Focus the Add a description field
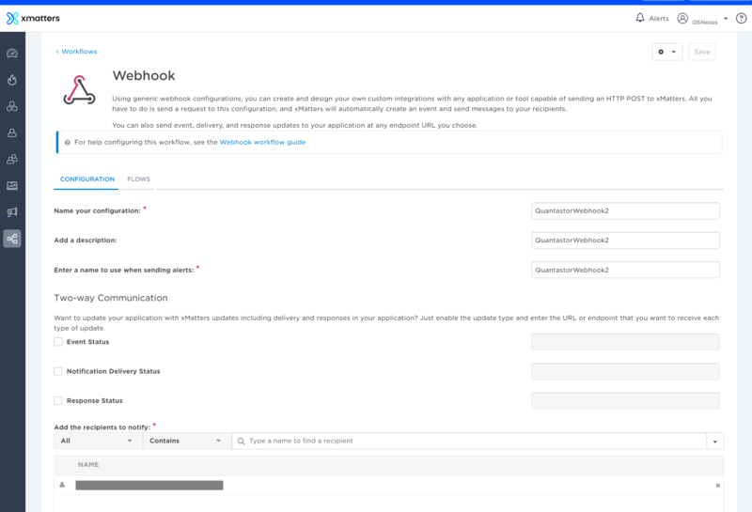Image resolution: width=752 pixels, height=512 pixels. pos(625,240)
